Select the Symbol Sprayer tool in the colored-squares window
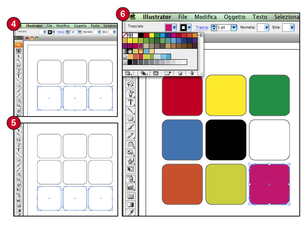Image resolution: width=307 pixels, height=225 pixels. [x=130, y=179]
